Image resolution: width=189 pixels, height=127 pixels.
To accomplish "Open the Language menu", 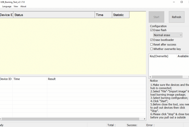I will tap(7, 6).
